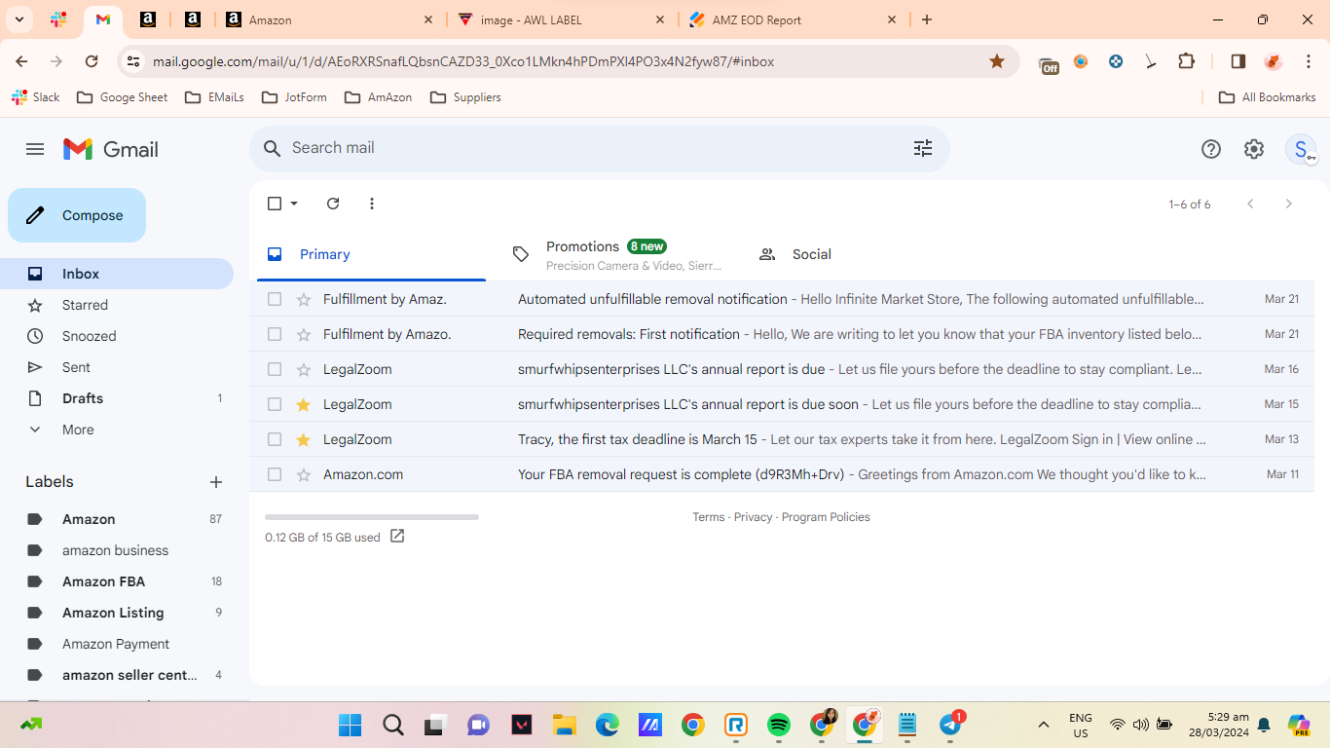Open a new browser tab

coord(927,19)
